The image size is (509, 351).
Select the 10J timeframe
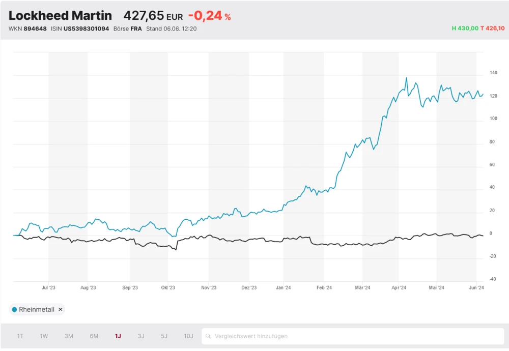[x=188, y=336]
